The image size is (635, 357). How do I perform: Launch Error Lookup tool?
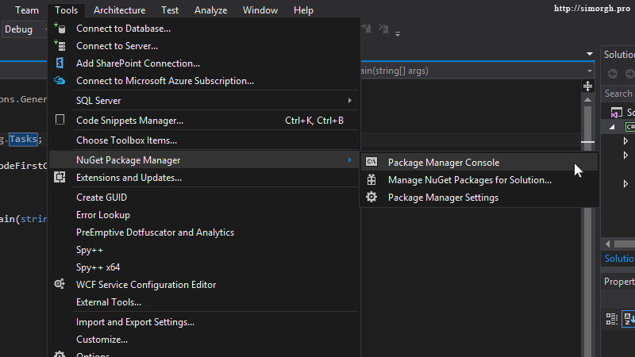tap(204, 214)
